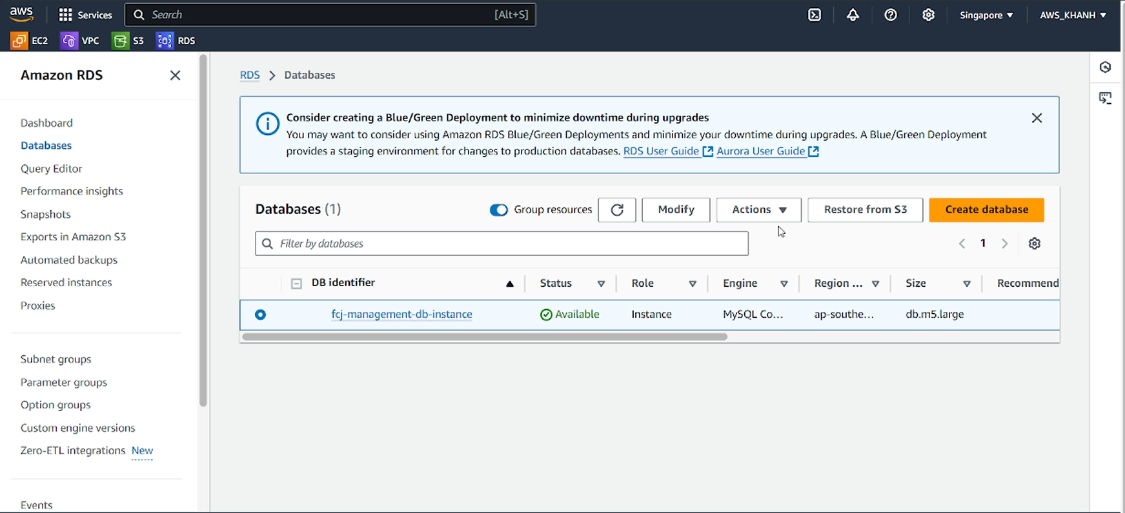Click the Available status check icon
This screenshot has height=513, width=1125.
[546, 315]
